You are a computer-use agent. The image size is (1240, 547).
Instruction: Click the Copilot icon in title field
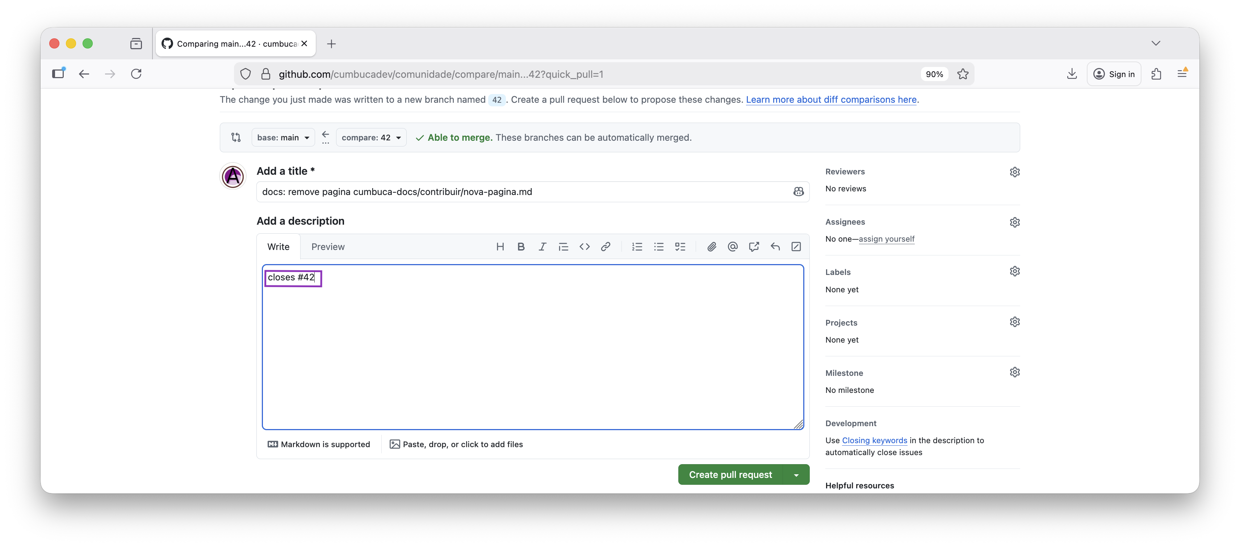click(x=798, y=192)
